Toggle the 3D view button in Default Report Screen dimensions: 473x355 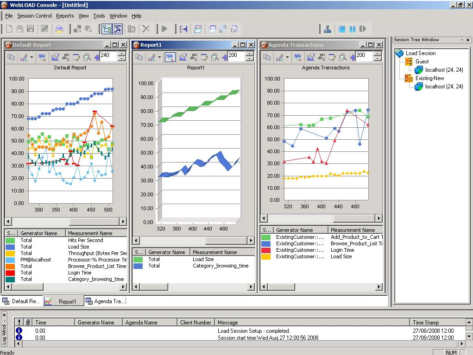click(42, 57)
